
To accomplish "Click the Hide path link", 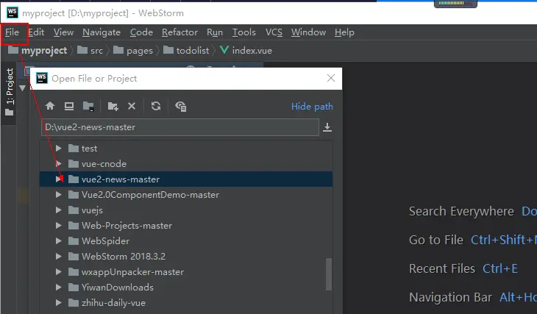I will pos(312,107).
